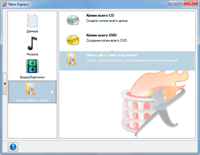Maximize the Nero Express window
Screen dimensions: 200x155
click(x=180, y=3)
